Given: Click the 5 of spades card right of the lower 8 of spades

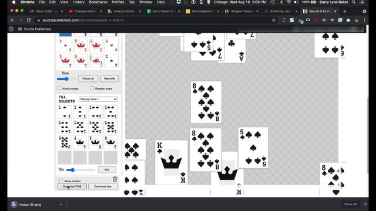Looking at the screenshot, I should coord(253,148).
